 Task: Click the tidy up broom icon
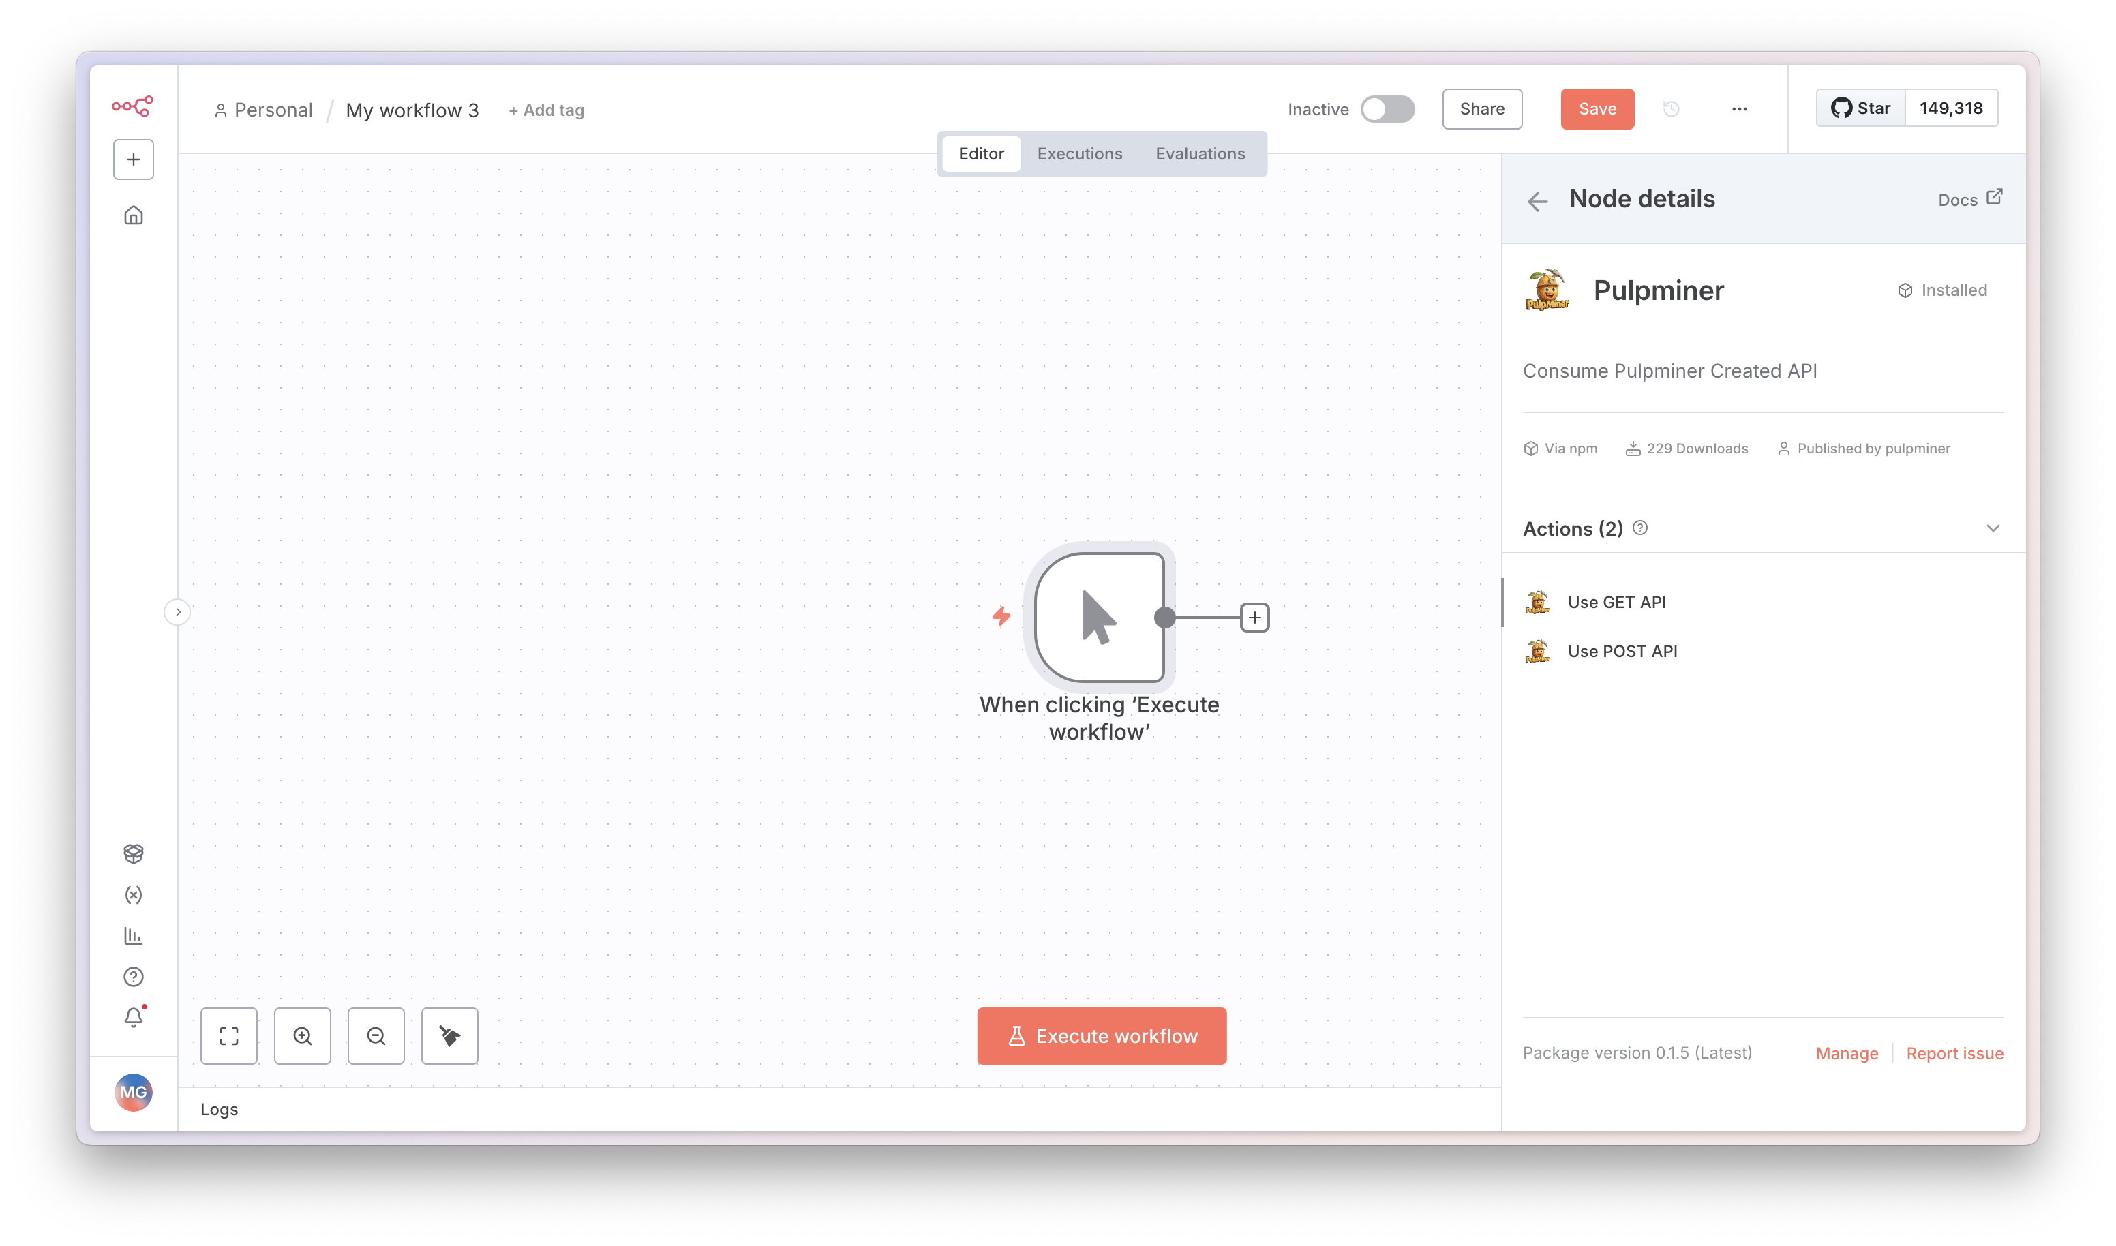point(449,1036)
